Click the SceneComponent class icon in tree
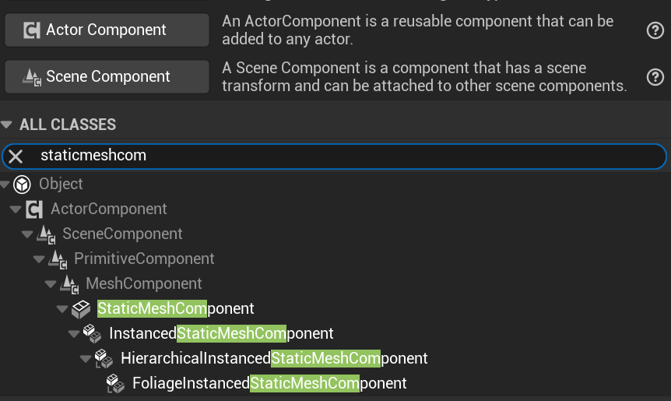The height and width of the screenshot is (401, 671). [46, 234]
